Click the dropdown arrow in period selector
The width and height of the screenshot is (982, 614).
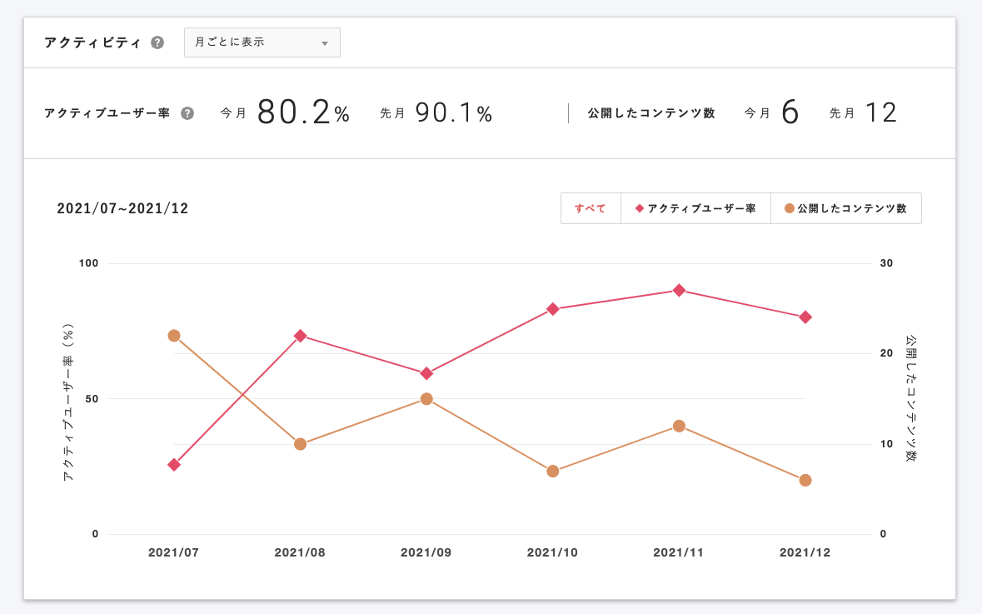[x=325, y=43]
